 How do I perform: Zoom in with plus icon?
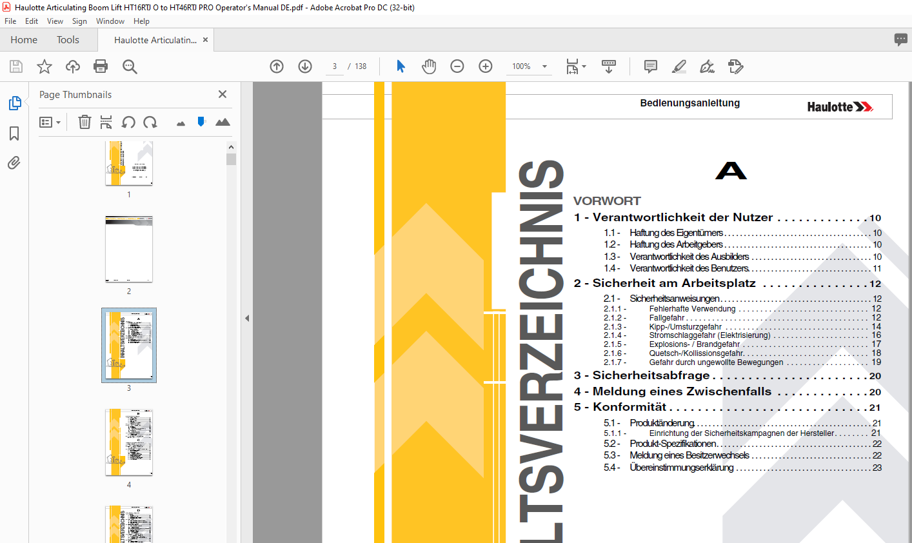[x=486, y=66]
